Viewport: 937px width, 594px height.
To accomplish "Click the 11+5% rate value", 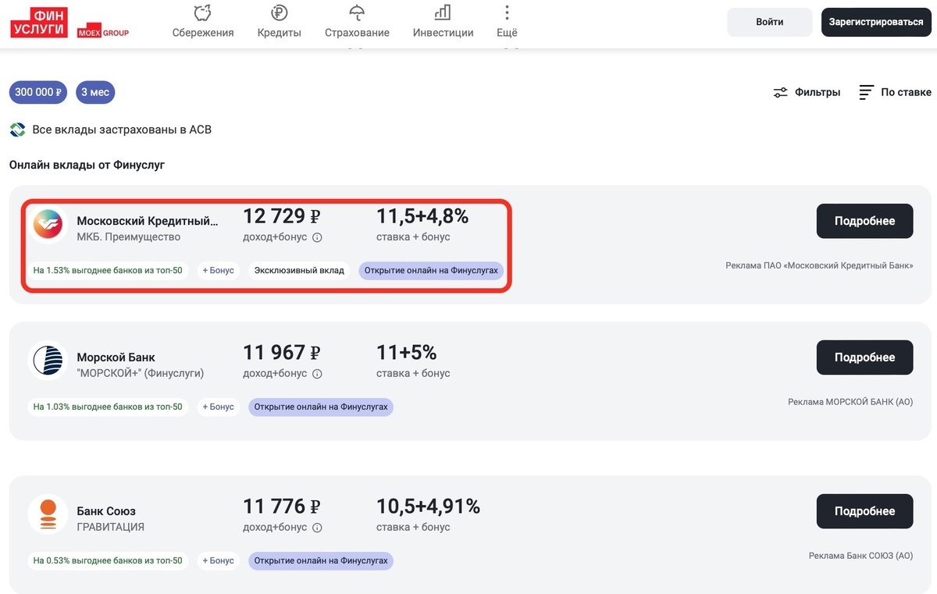I will pos(406,353).
